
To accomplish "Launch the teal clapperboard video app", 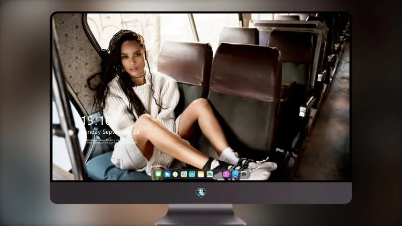I will tap(192, 175).
